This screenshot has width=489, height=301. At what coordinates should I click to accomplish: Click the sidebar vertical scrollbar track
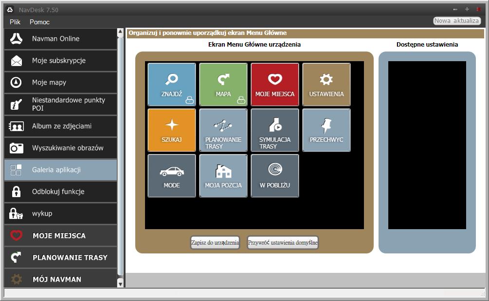coord(120,158)
